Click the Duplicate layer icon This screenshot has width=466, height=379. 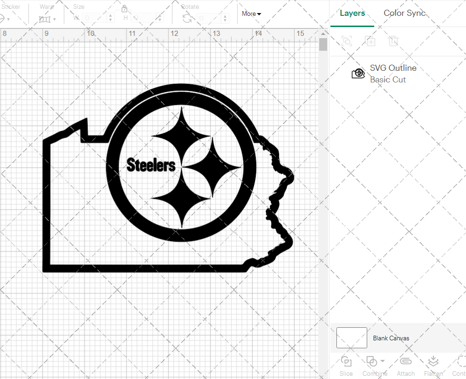(370, 41)
